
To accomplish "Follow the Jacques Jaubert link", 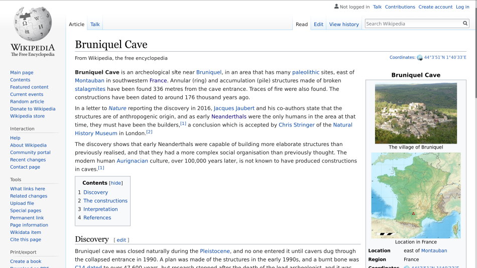I will (234, 108).
